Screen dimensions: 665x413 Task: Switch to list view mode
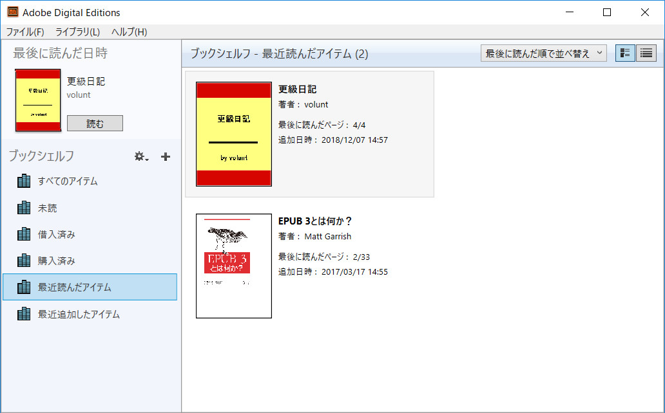[646, 53]
